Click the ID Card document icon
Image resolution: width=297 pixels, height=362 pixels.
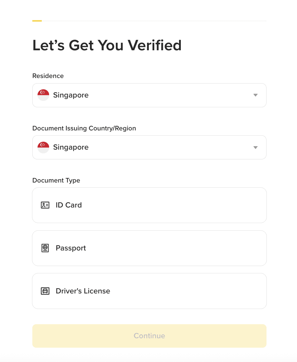click(45, 205)
